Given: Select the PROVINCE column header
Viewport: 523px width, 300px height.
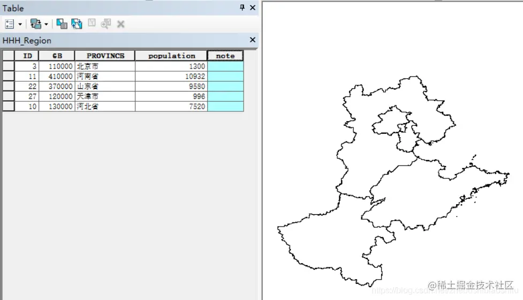Looking at the screenshot, I should [x=105, y=56].
